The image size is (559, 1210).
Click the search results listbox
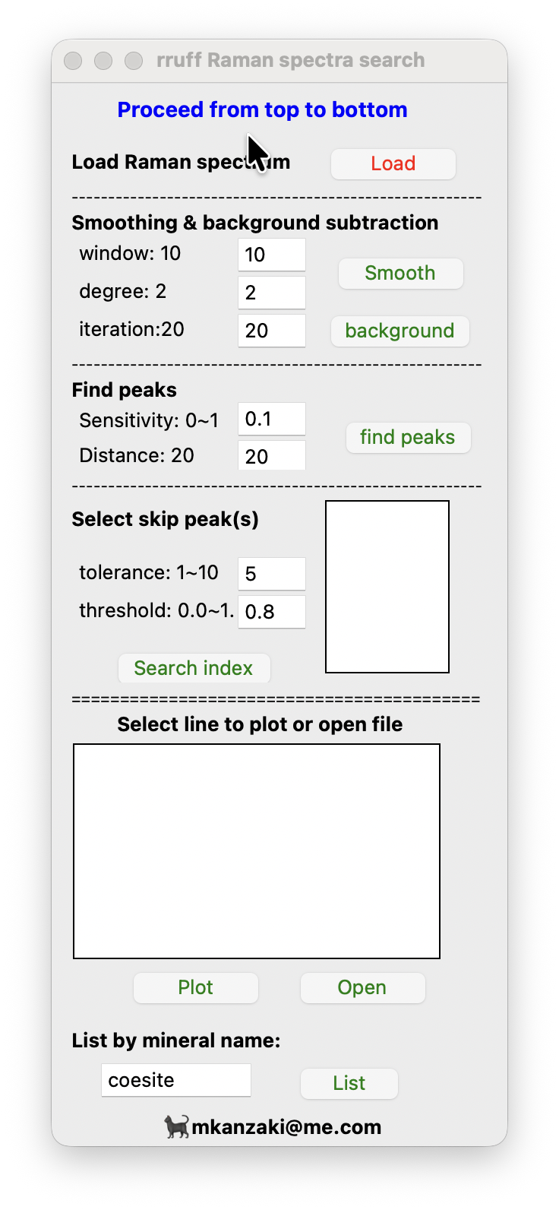pyautogui.click(x=257, y=850)
